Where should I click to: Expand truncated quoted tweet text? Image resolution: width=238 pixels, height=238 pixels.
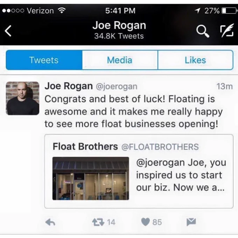click(181, 175)
